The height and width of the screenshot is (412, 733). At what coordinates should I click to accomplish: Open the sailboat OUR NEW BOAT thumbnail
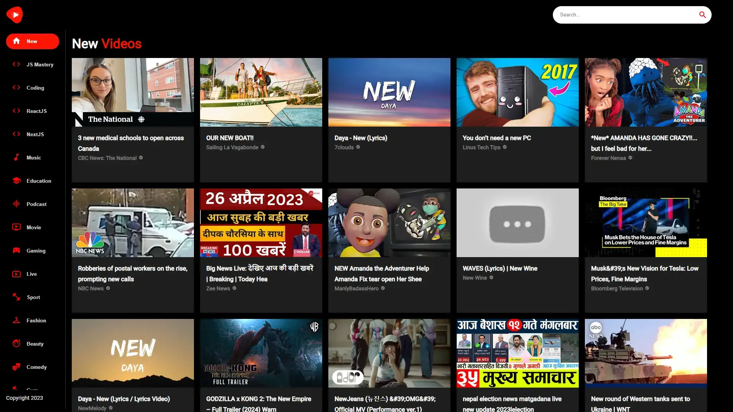coord(261,92)
